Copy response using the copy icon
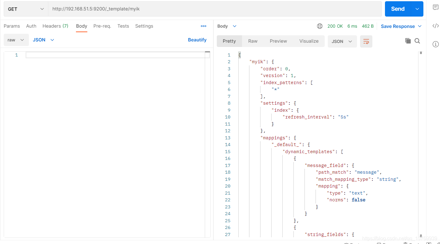 click(408, 41)
